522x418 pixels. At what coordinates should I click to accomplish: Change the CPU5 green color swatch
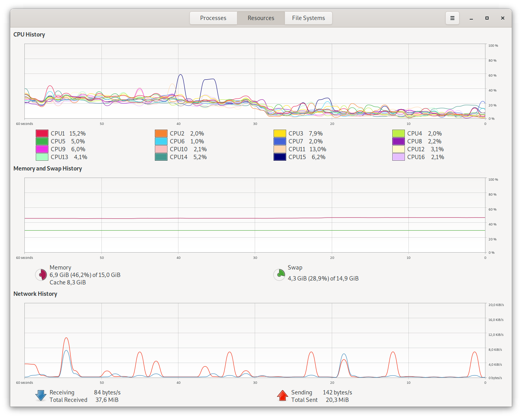pyautogui.click(x=42, y=141)
